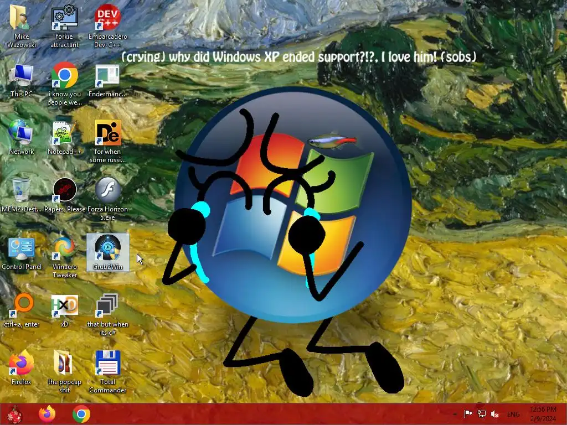Open the Control Panel desktop icon

coord(22,253)
